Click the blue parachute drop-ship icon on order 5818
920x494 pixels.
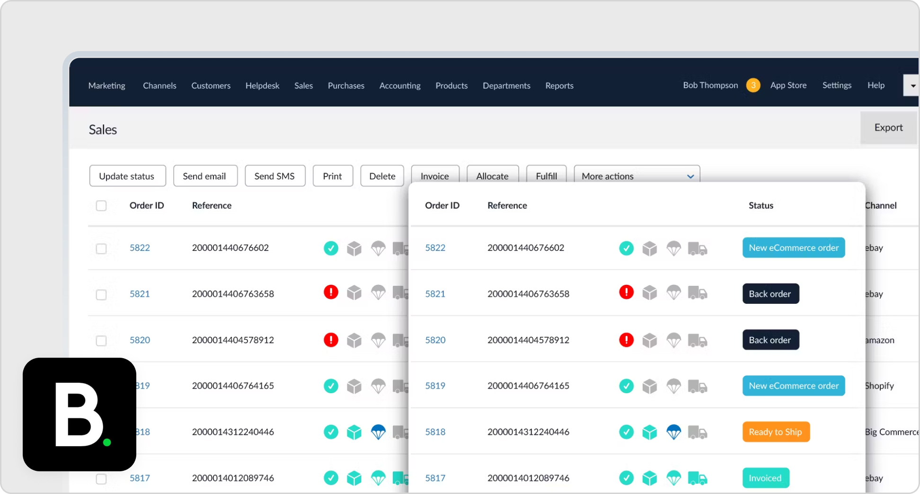(674, 432)
